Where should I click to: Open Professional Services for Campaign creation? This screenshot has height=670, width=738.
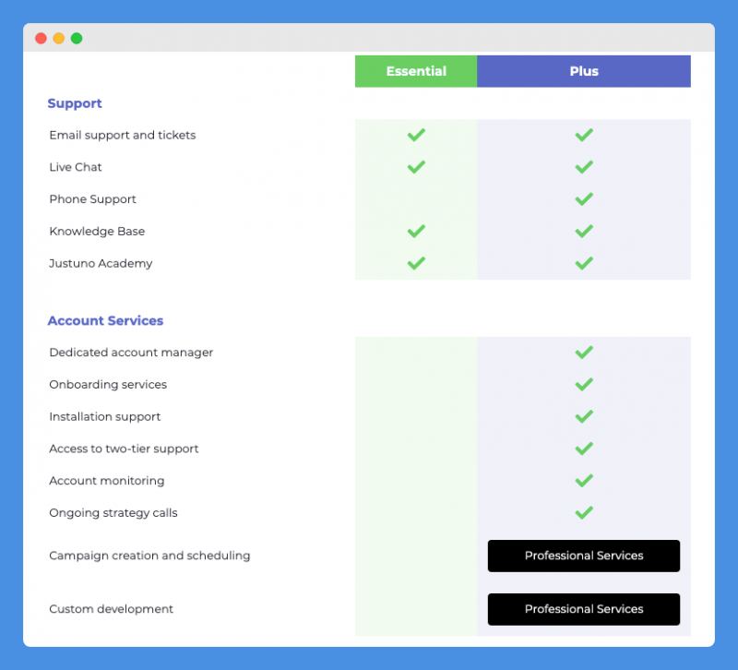pos(584,556)
